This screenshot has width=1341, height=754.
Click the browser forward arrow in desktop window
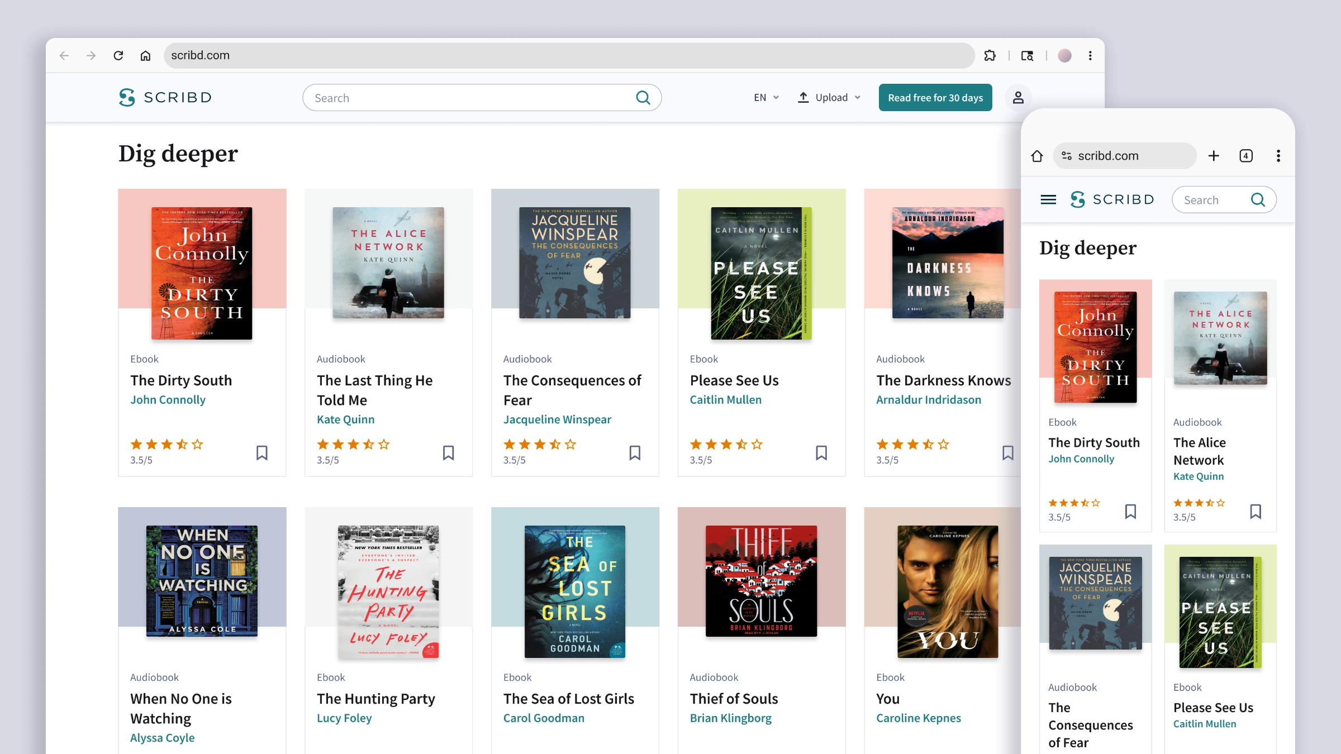point(91,55)
